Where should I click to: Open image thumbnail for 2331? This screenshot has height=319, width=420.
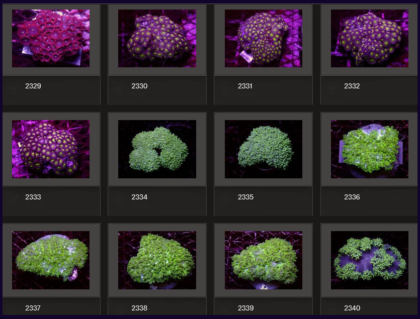[264, 38]
